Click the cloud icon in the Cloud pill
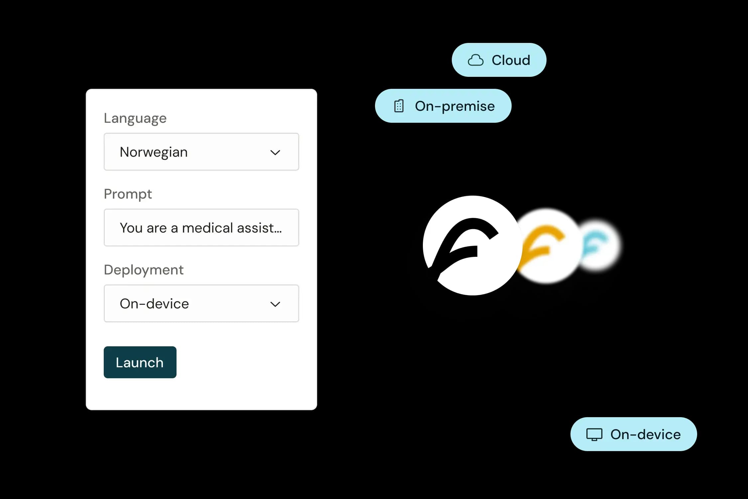The height and width of the screenshot is (499, 748). click(x=475, y=60)
